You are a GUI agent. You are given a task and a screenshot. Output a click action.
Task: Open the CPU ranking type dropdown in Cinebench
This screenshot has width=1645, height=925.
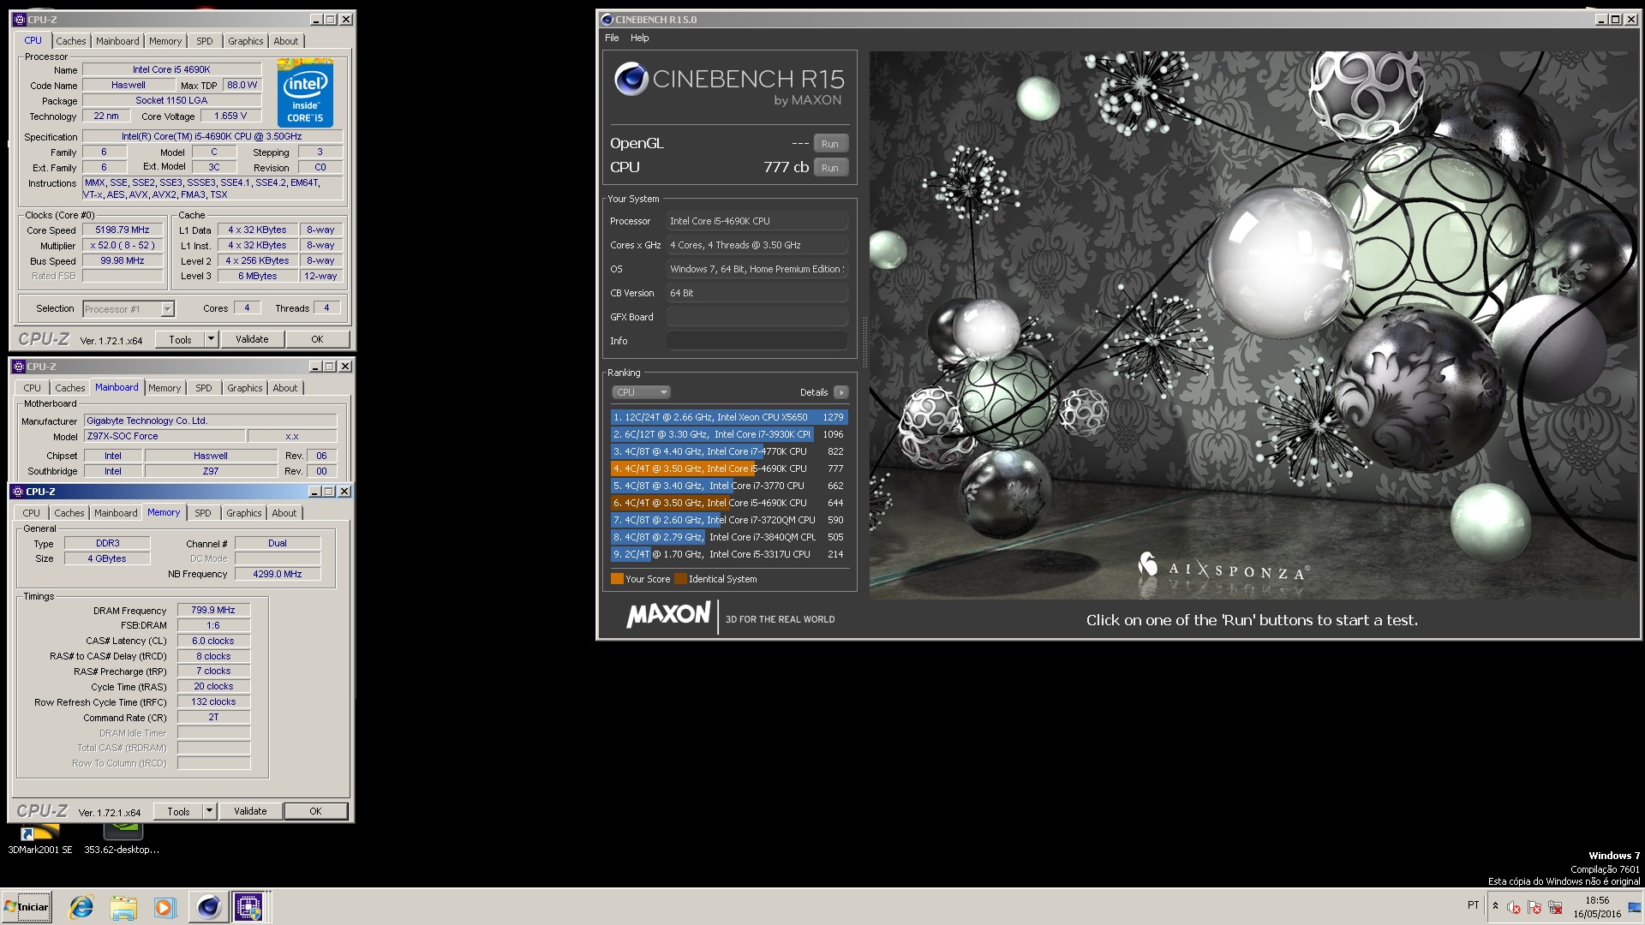pyautogui.click(x=641, y=392)
